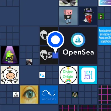This screenshot has width=111, height=111.
Task: Click the indefiti infinity logo tile
Action: [49, 95]
